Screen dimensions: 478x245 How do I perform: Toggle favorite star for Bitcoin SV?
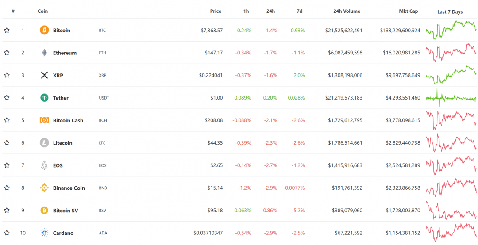7,210
